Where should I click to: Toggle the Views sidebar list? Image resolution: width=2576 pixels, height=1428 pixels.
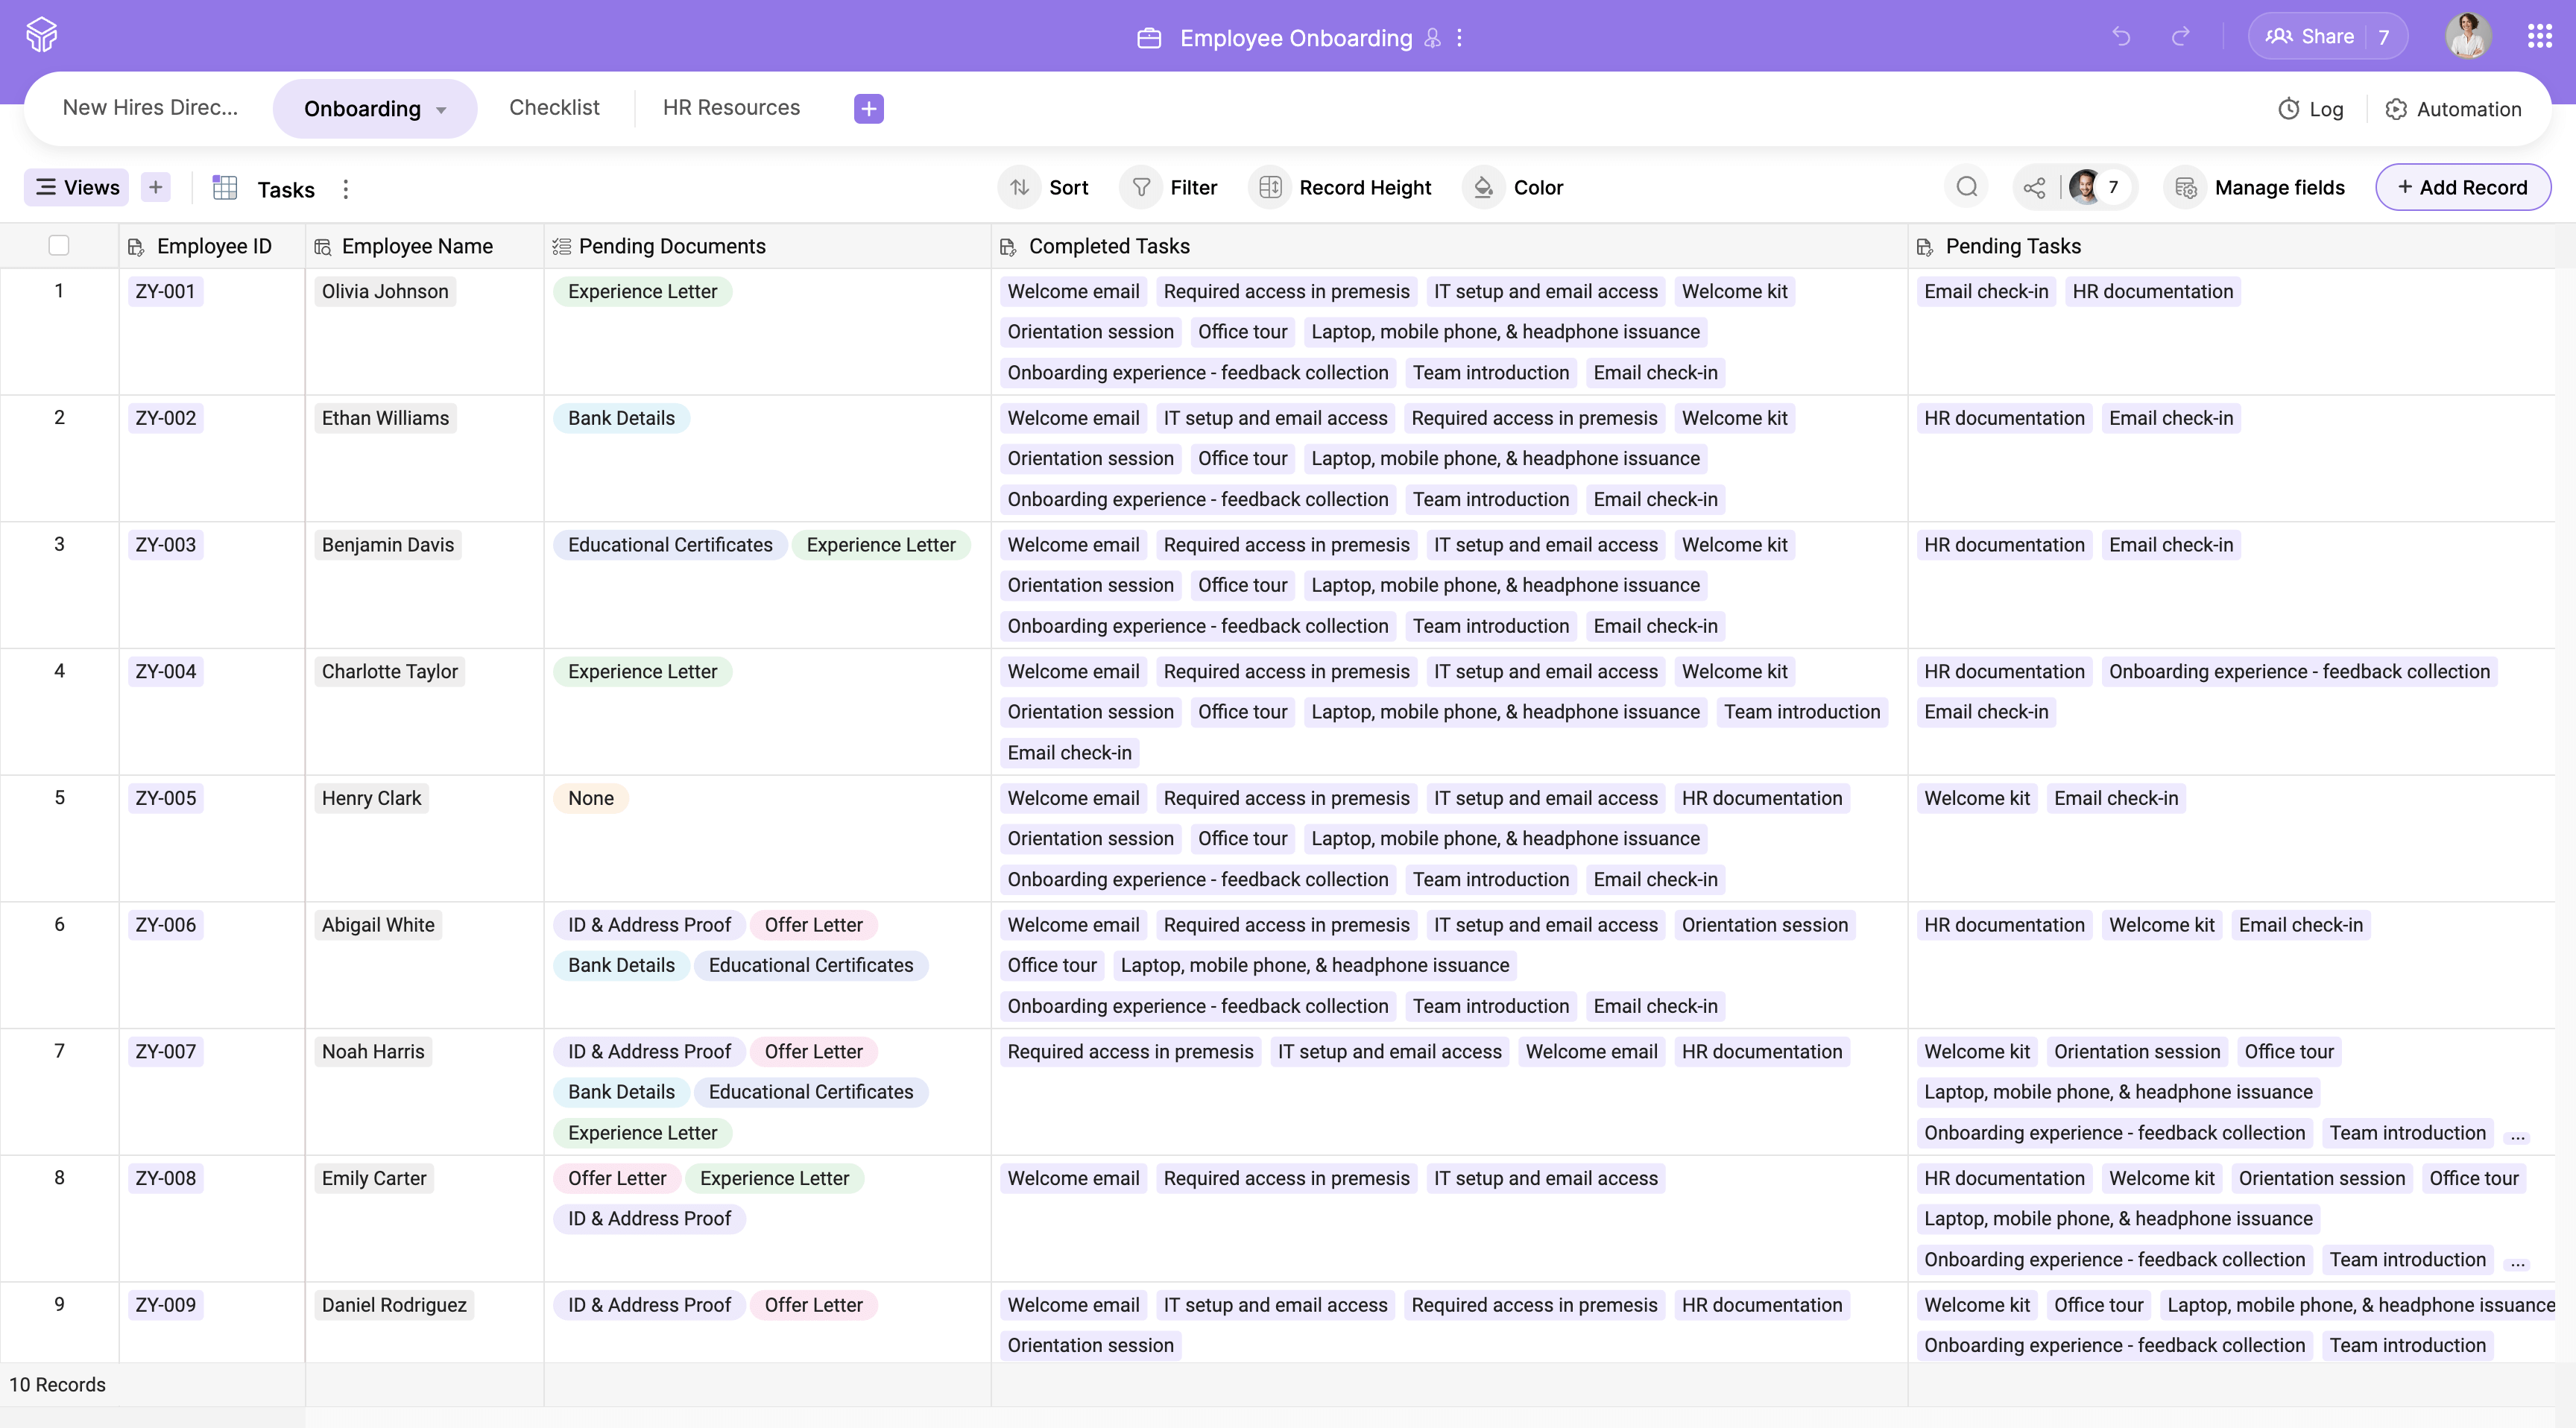(x=77, y=187)
